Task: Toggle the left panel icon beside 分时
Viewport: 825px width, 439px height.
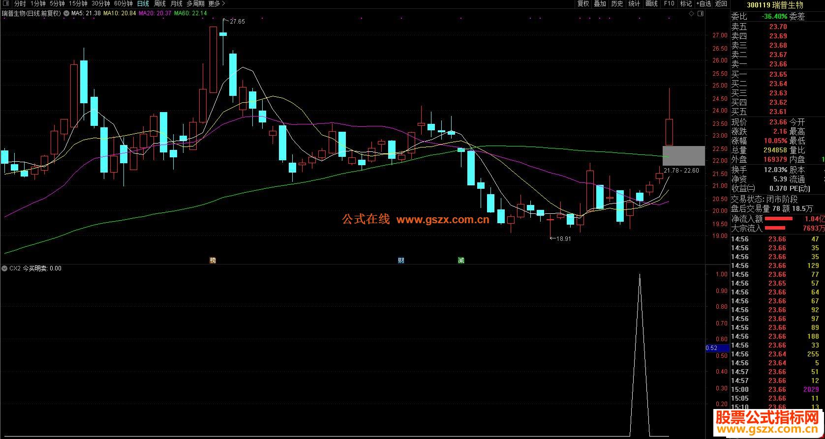Action: 6,3
